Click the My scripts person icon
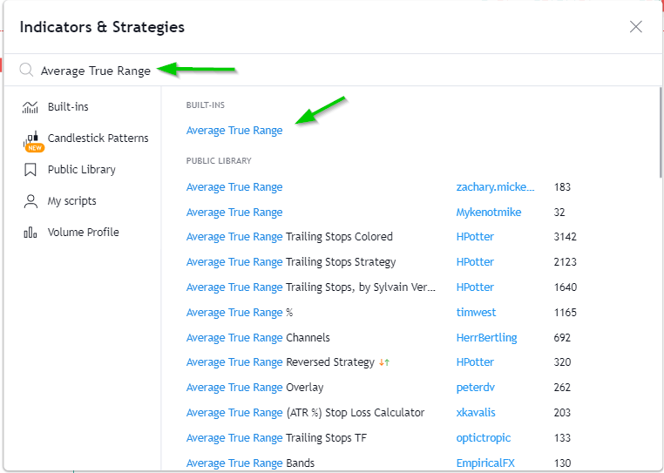The image size is (664, 473). point(30,201)
